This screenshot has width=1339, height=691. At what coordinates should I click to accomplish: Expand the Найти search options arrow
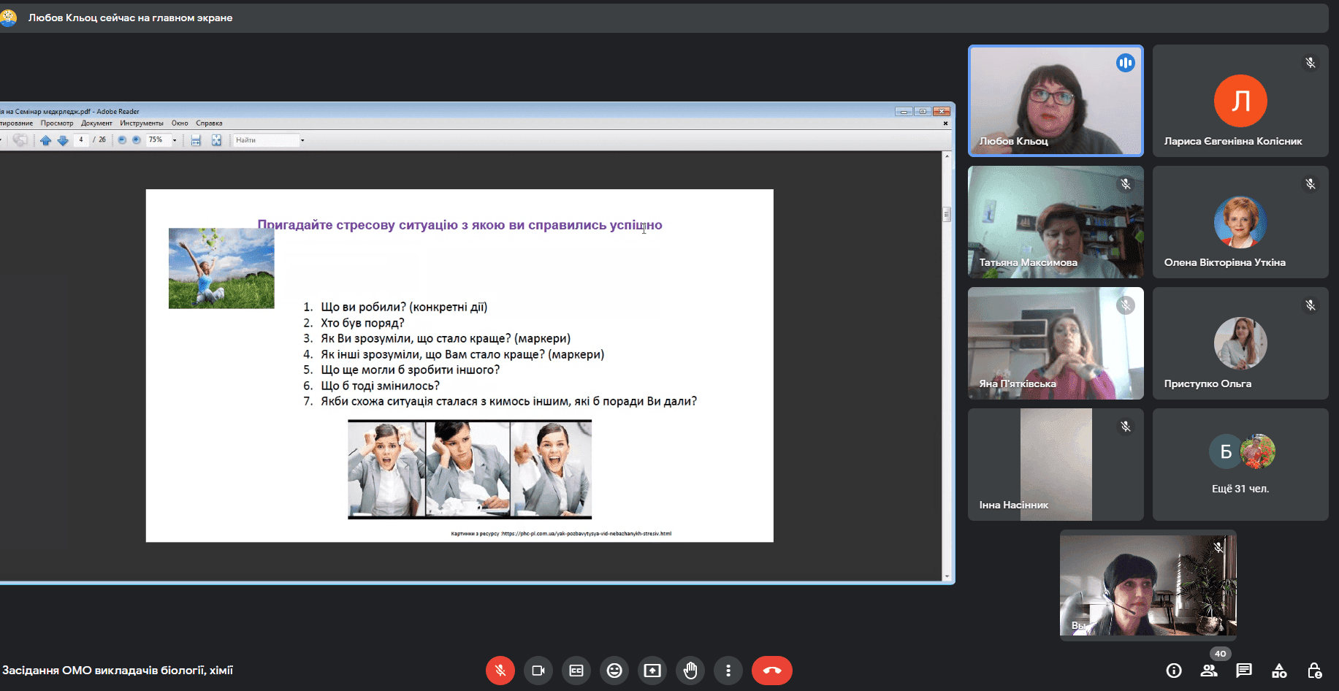[302, 140]
